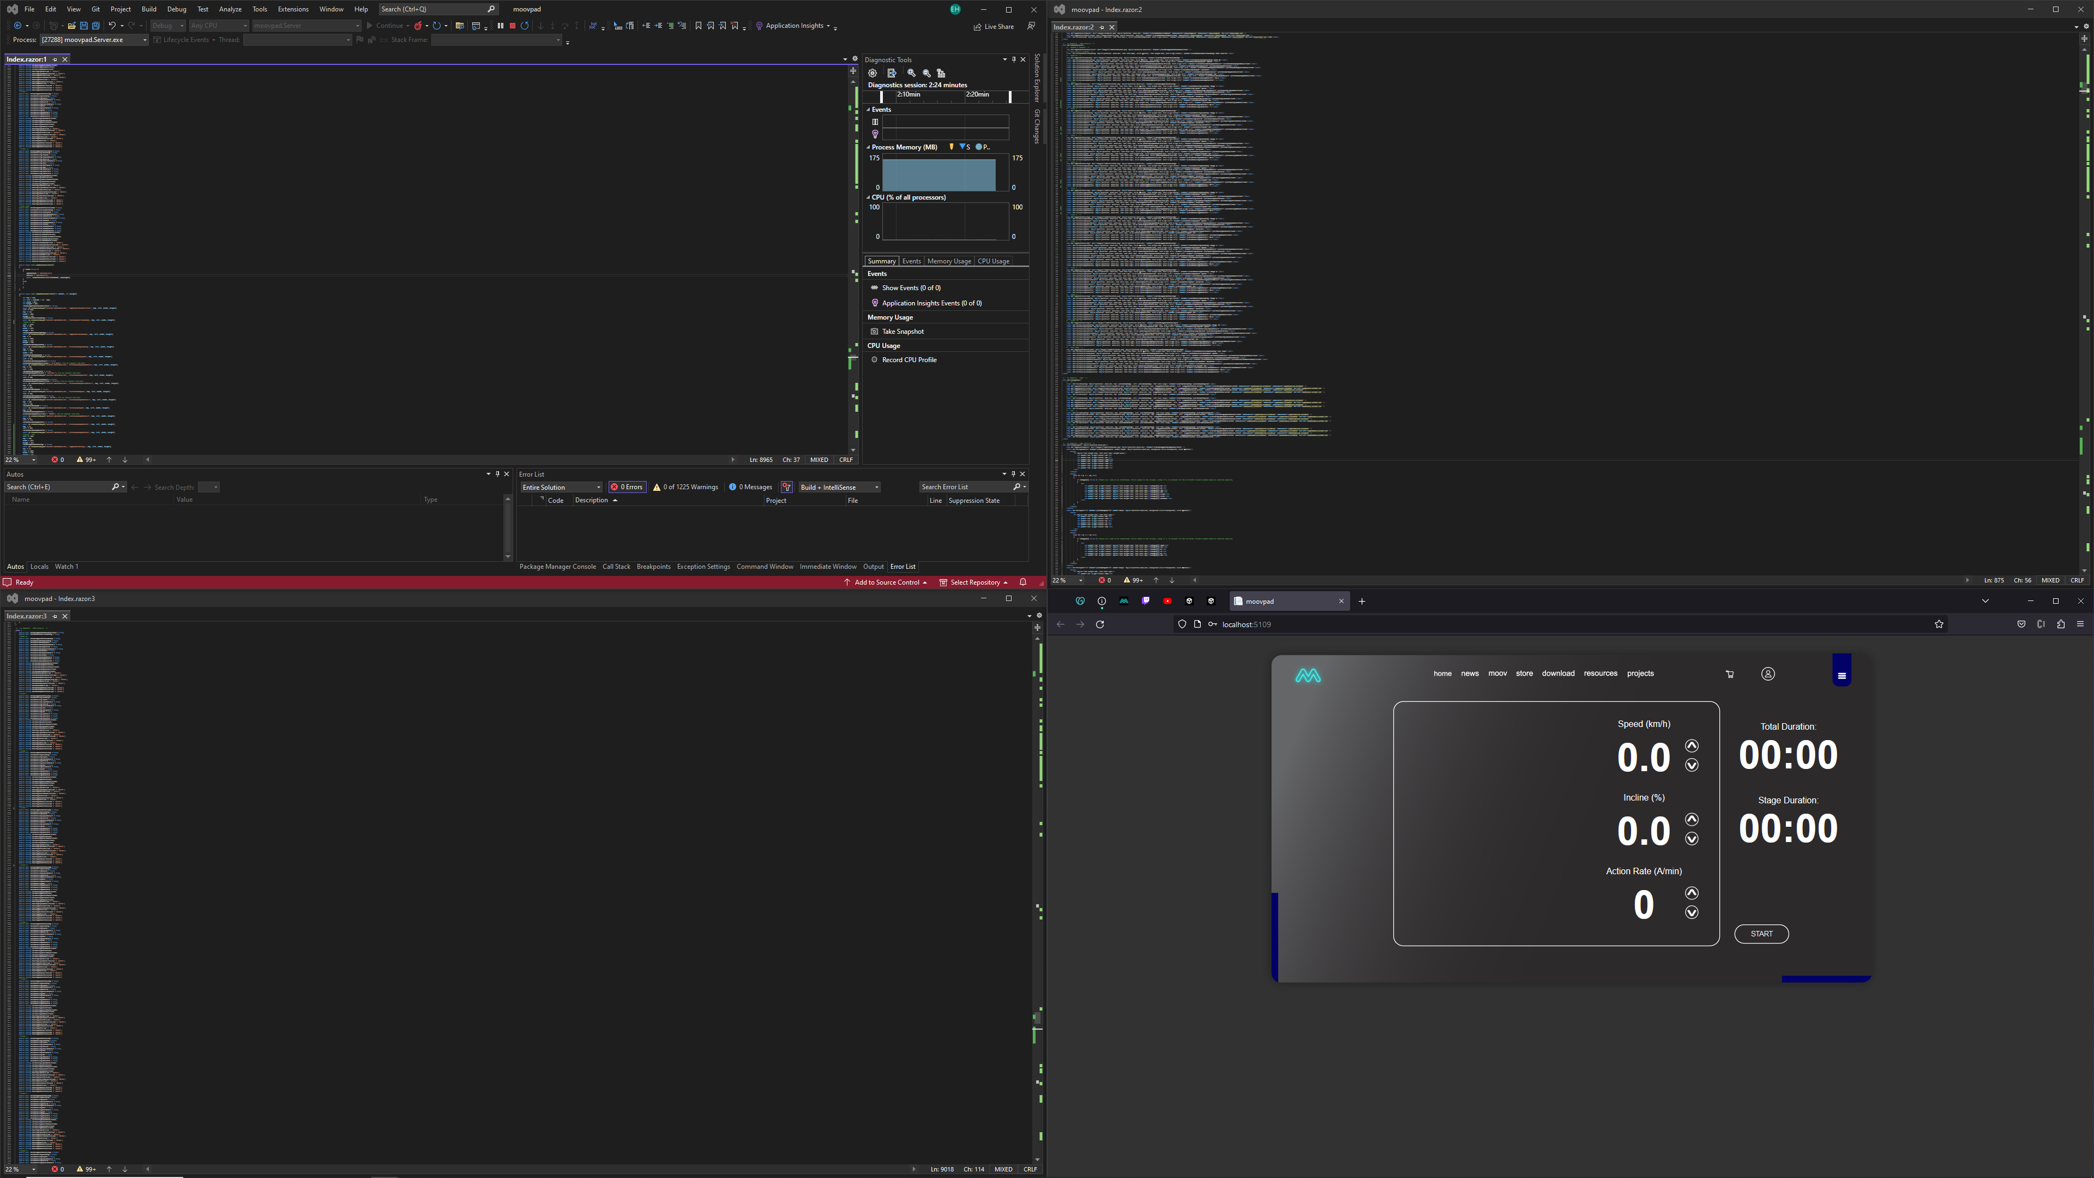Open the Thread dropdown in debug toolbar
The height and width of the screenshot is (1178, 2094).
pyautogui.click(x=298, y=40)
